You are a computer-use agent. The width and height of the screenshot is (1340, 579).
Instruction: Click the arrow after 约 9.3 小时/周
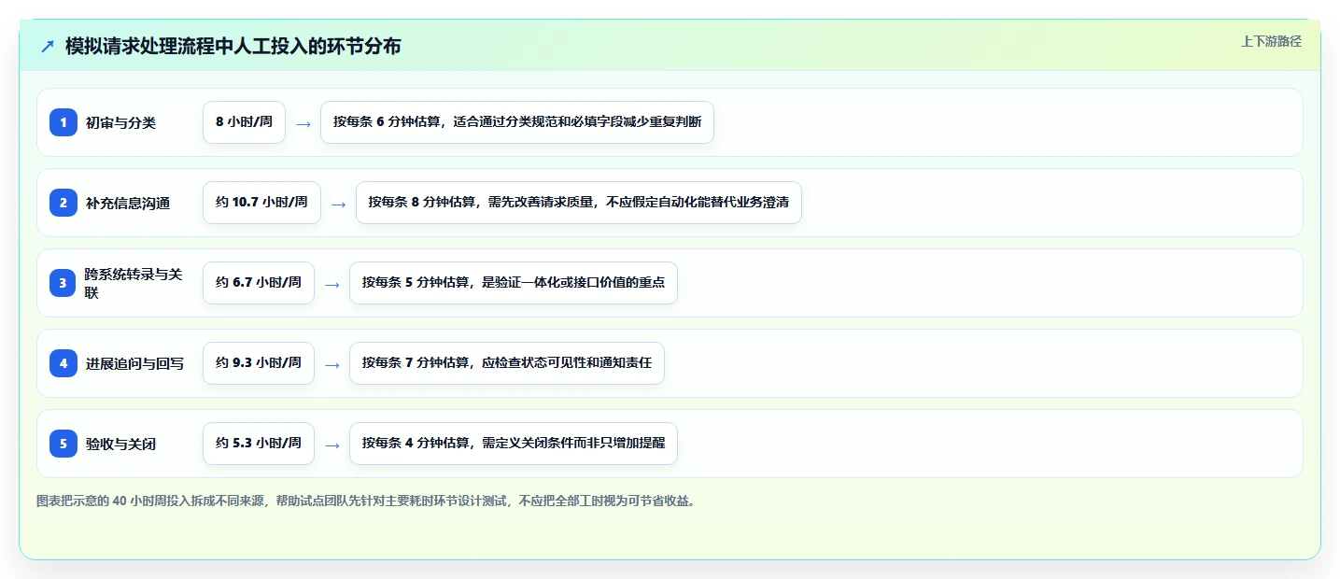(331, 364)
